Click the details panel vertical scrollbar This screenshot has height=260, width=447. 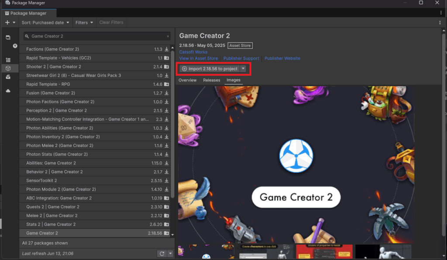[444, 134]
